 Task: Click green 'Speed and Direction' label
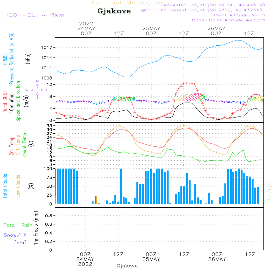click(x=18, y=101)
